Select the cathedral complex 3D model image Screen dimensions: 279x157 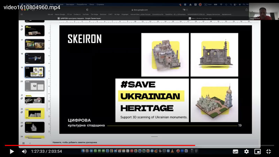pos(214,100)
